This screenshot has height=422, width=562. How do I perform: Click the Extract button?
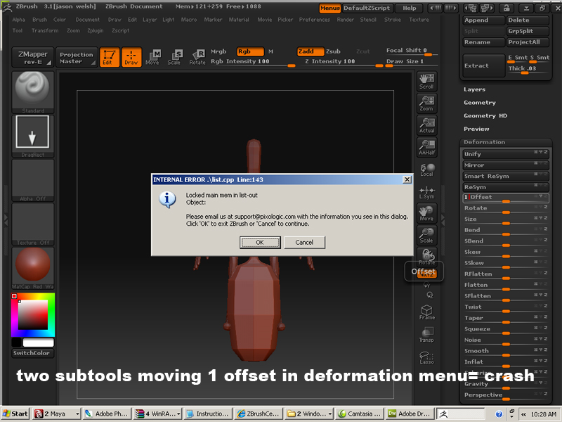point(484,65)
